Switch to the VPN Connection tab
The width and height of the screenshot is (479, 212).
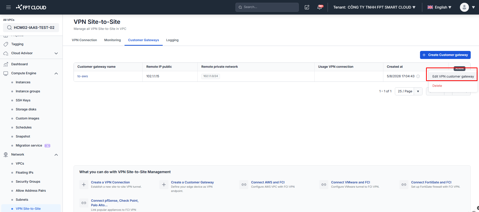(x=84, y=40)
